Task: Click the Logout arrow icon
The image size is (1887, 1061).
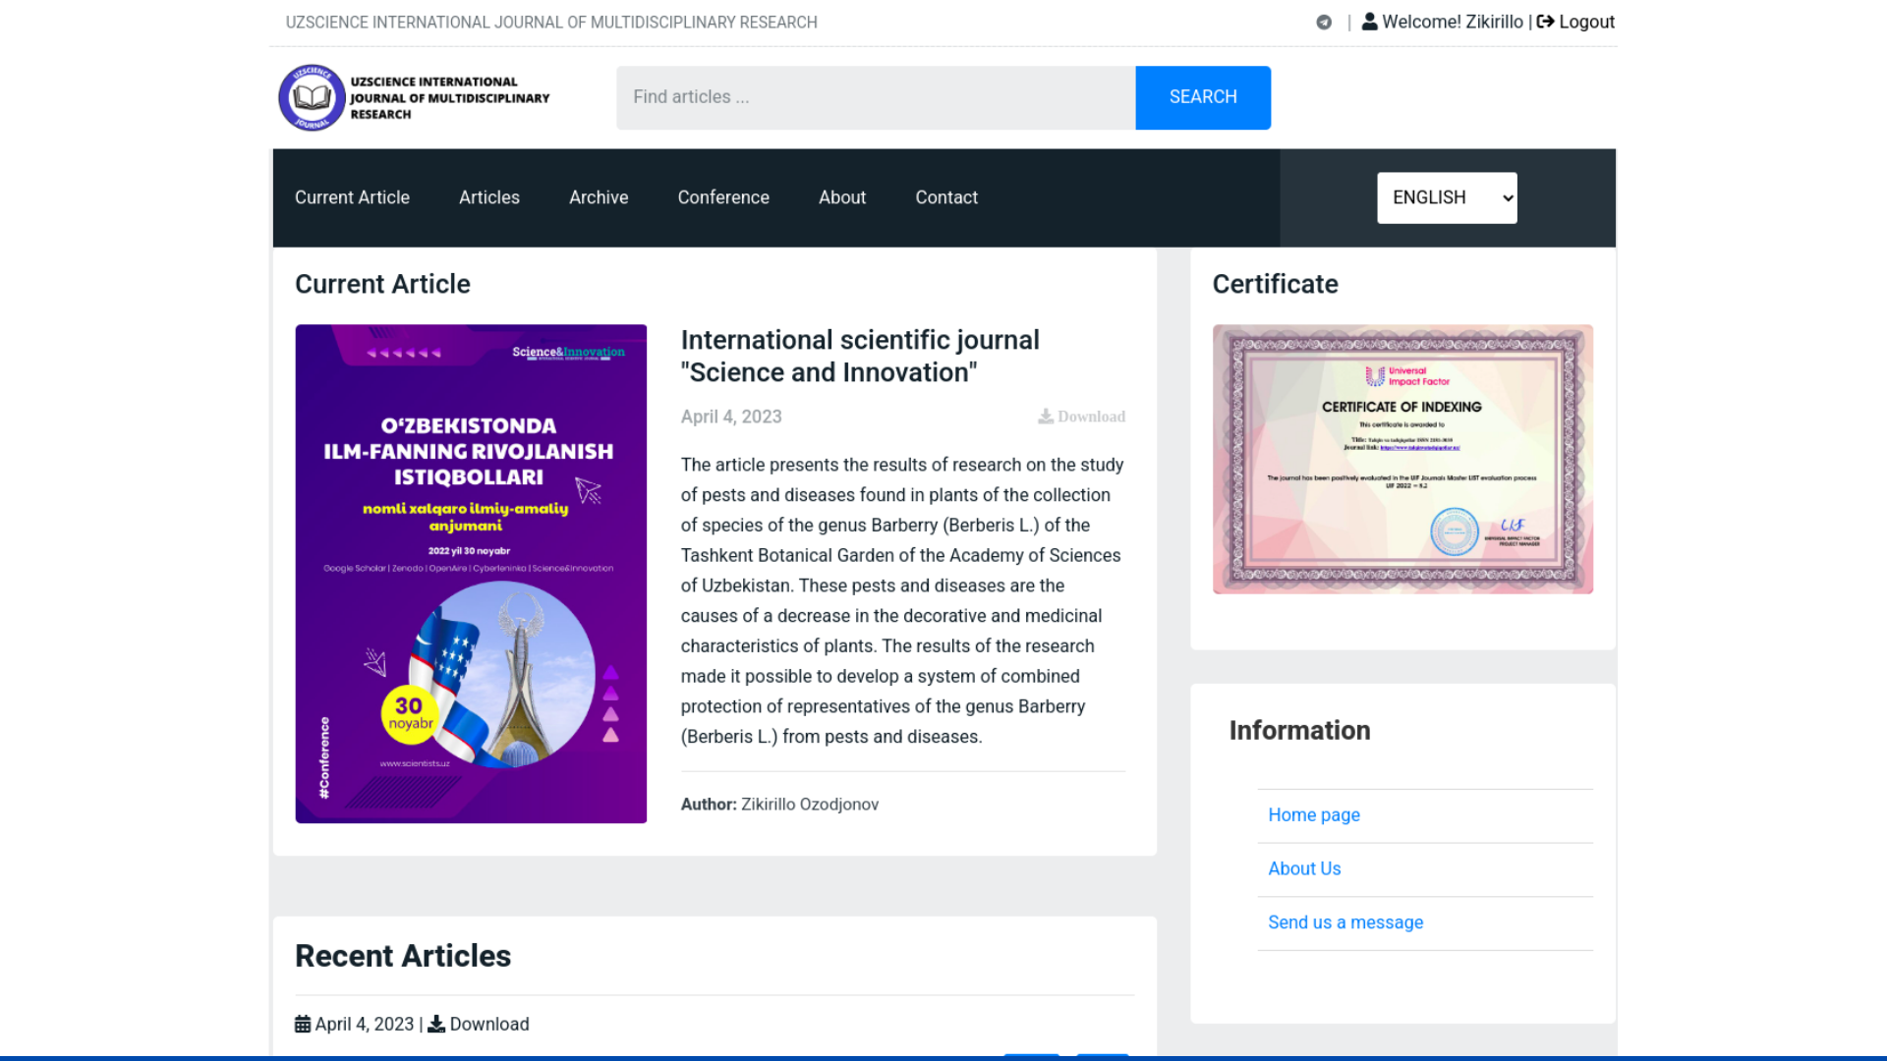Action: point(1545,22)
